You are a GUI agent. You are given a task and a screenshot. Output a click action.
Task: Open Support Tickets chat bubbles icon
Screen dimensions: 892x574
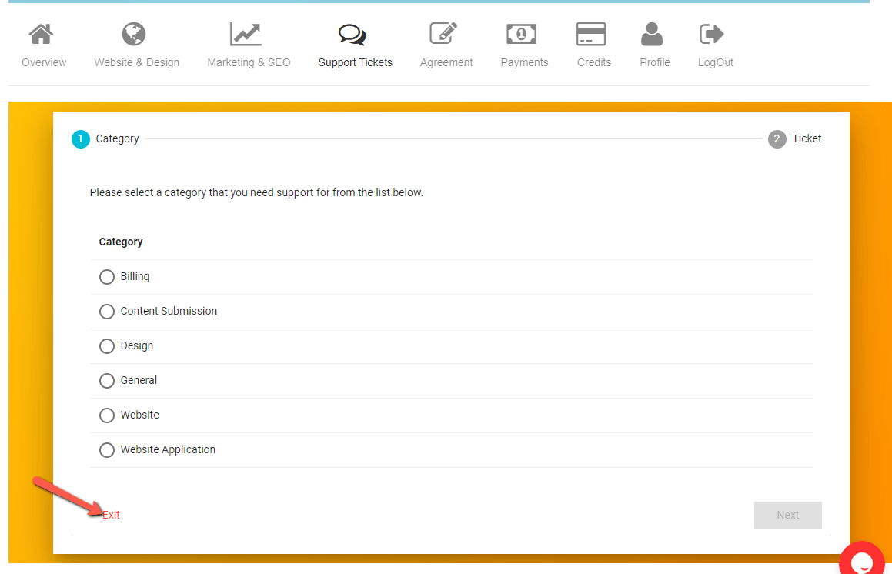[352, 35]
